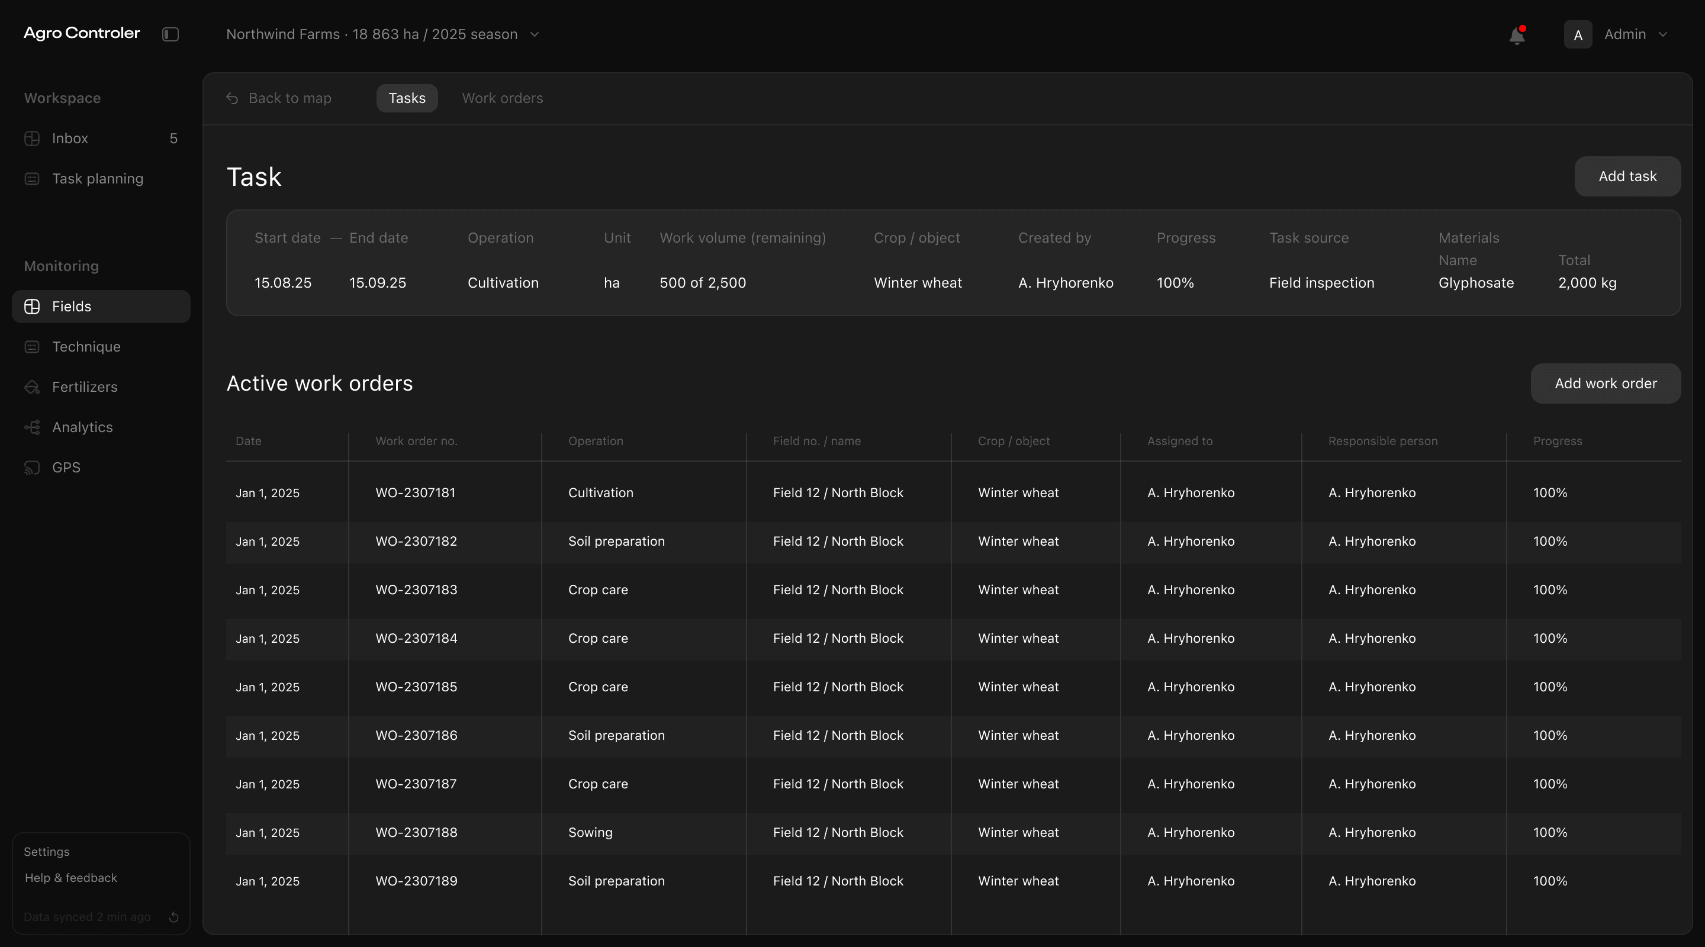Click the Admin avatar icon
The image size is (1705, 947).
click(x=1578, y=34)
